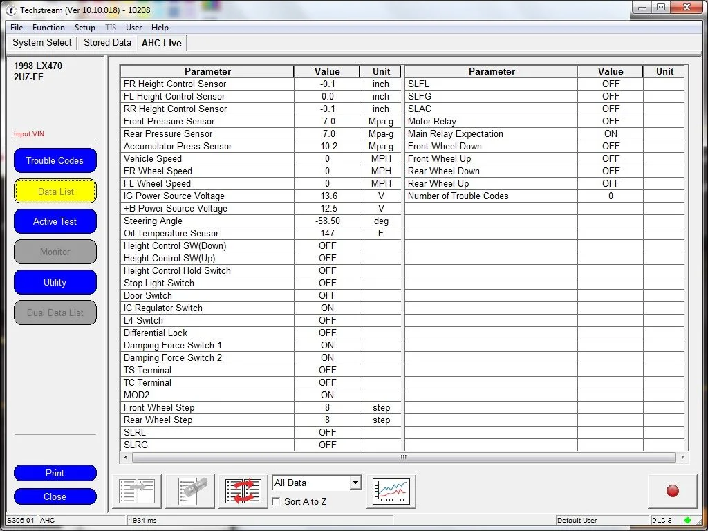Click the Utility button
708x531 pixels.
55,283
